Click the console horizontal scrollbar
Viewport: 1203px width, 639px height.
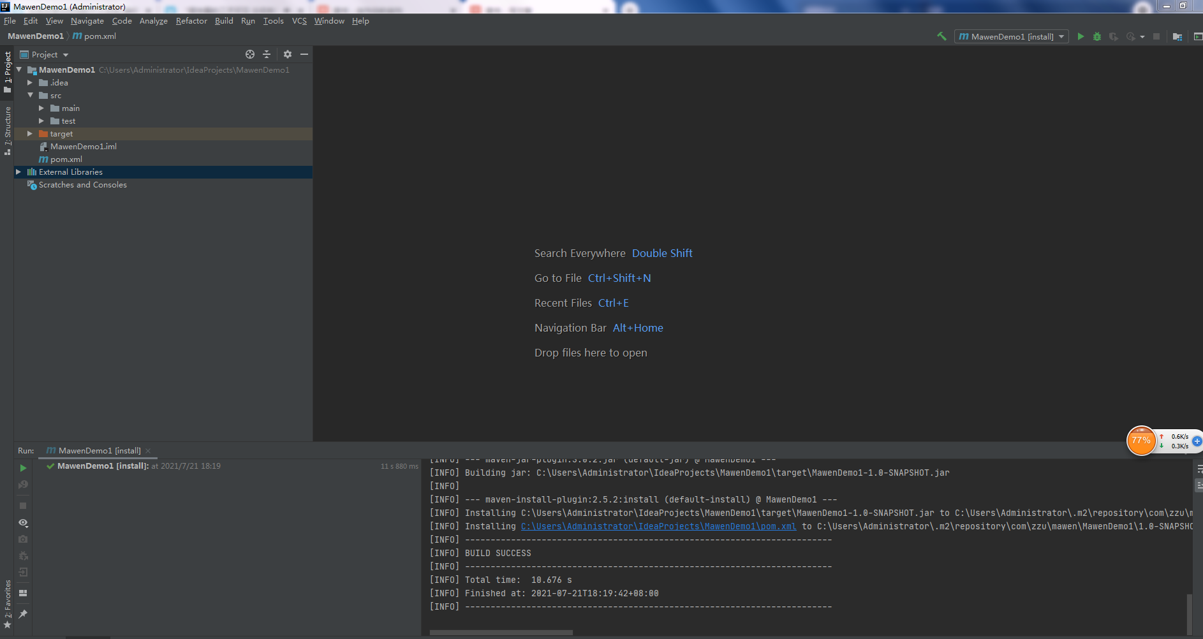pyautogui.click(x=501, y=633)
